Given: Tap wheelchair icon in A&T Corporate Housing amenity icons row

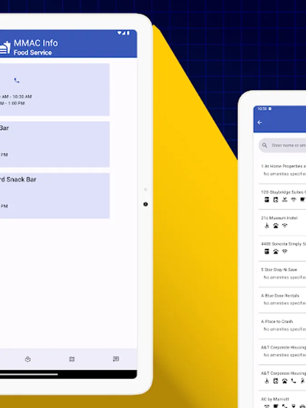Looking at the screenshot, I should click(267, 381).
